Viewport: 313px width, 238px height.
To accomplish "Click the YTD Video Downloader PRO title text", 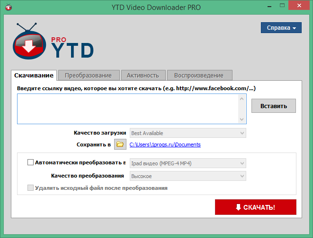I will [x=156, y=8].
